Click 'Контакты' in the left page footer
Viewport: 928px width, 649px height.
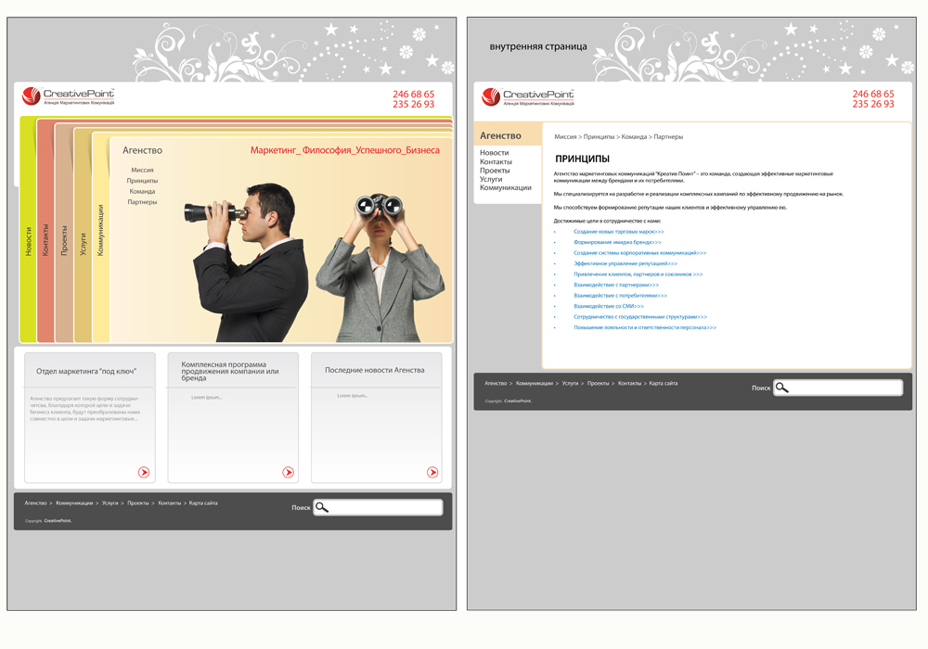(169, 503)
